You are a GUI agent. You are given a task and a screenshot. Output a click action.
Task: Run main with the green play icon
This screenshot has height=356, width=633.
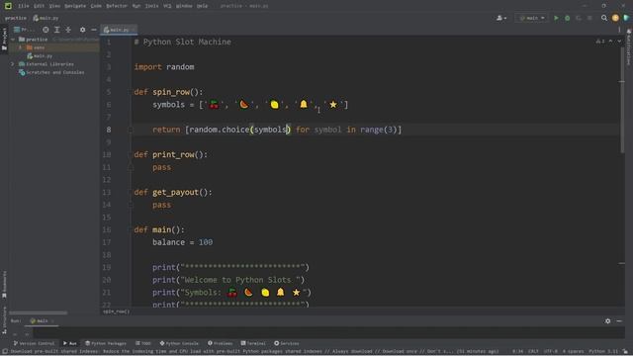point(556,18)
